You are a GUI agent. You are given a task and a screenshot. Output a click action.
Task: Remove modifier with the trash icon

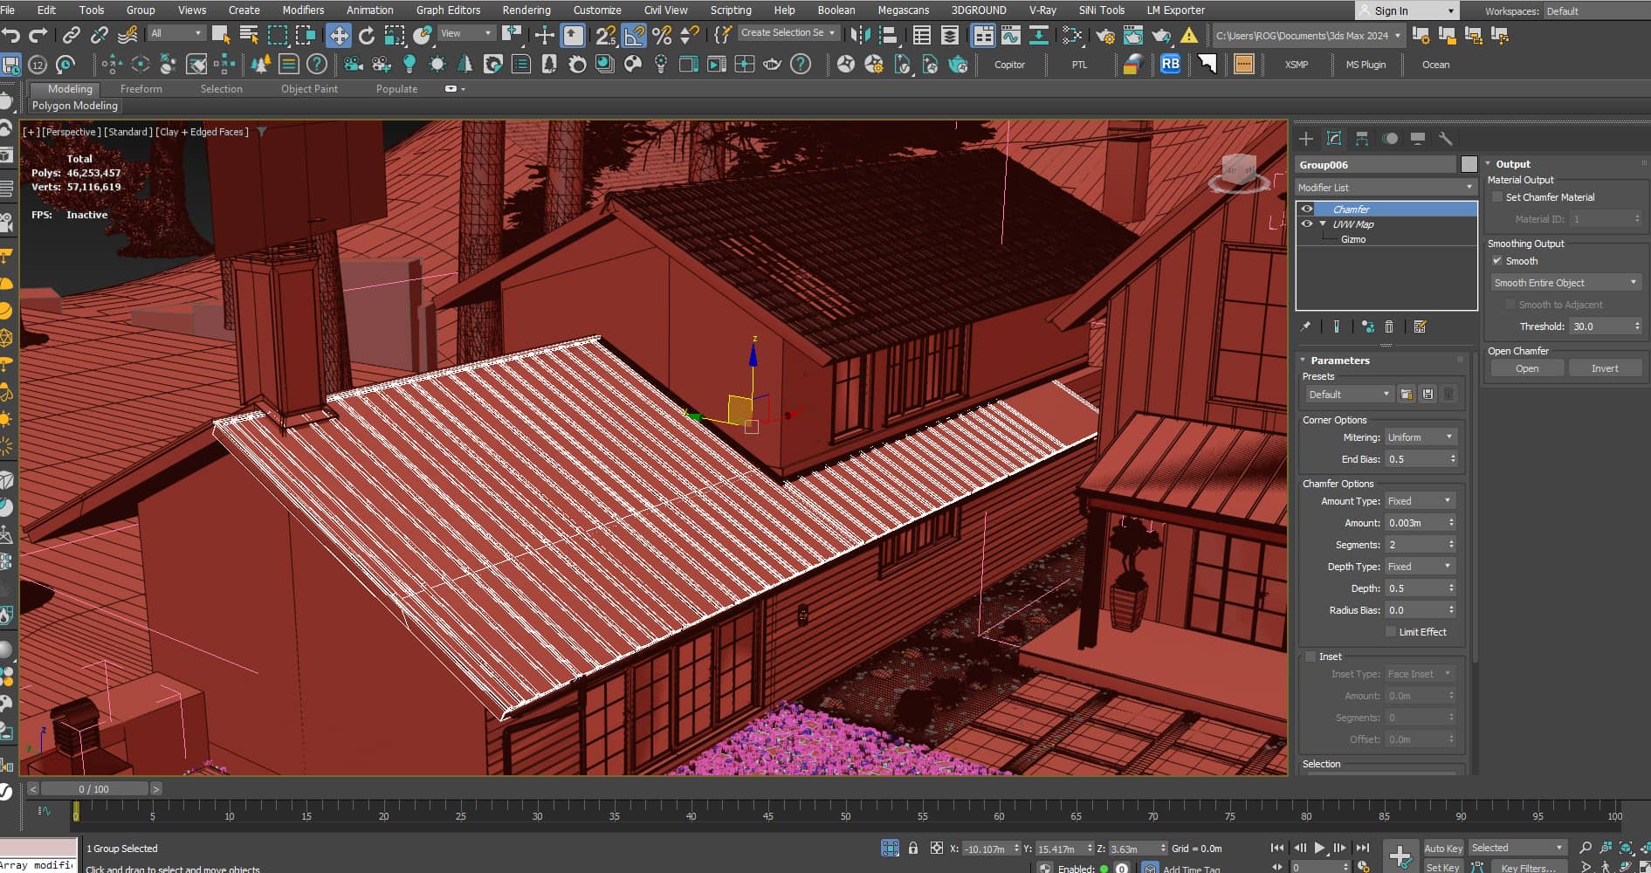pyautogui.click(x=1389, y=327)
